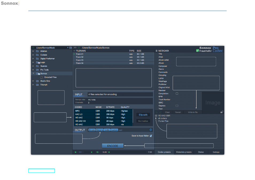Click the double chevron next to file list path
The width and height of the screenshot is (255, 180).
(75, 48)
